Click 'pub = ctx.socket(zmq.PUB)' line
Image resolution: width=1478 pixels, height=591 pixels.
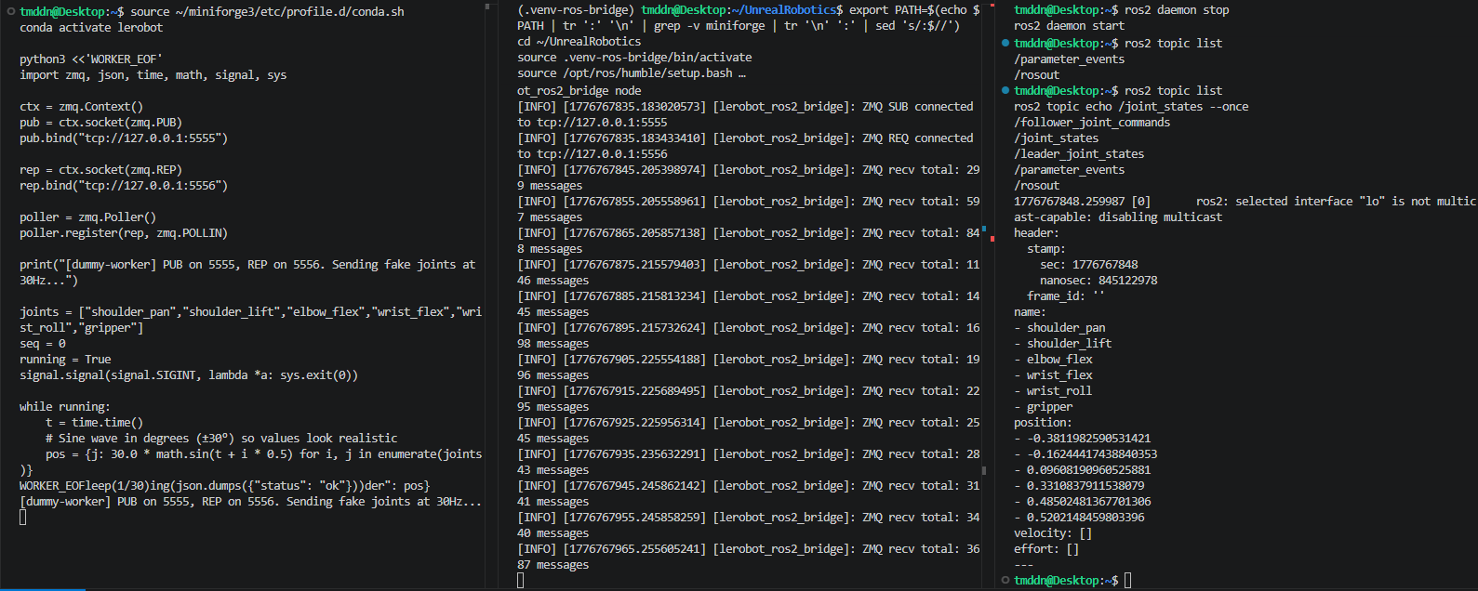[x=101, y=122]
